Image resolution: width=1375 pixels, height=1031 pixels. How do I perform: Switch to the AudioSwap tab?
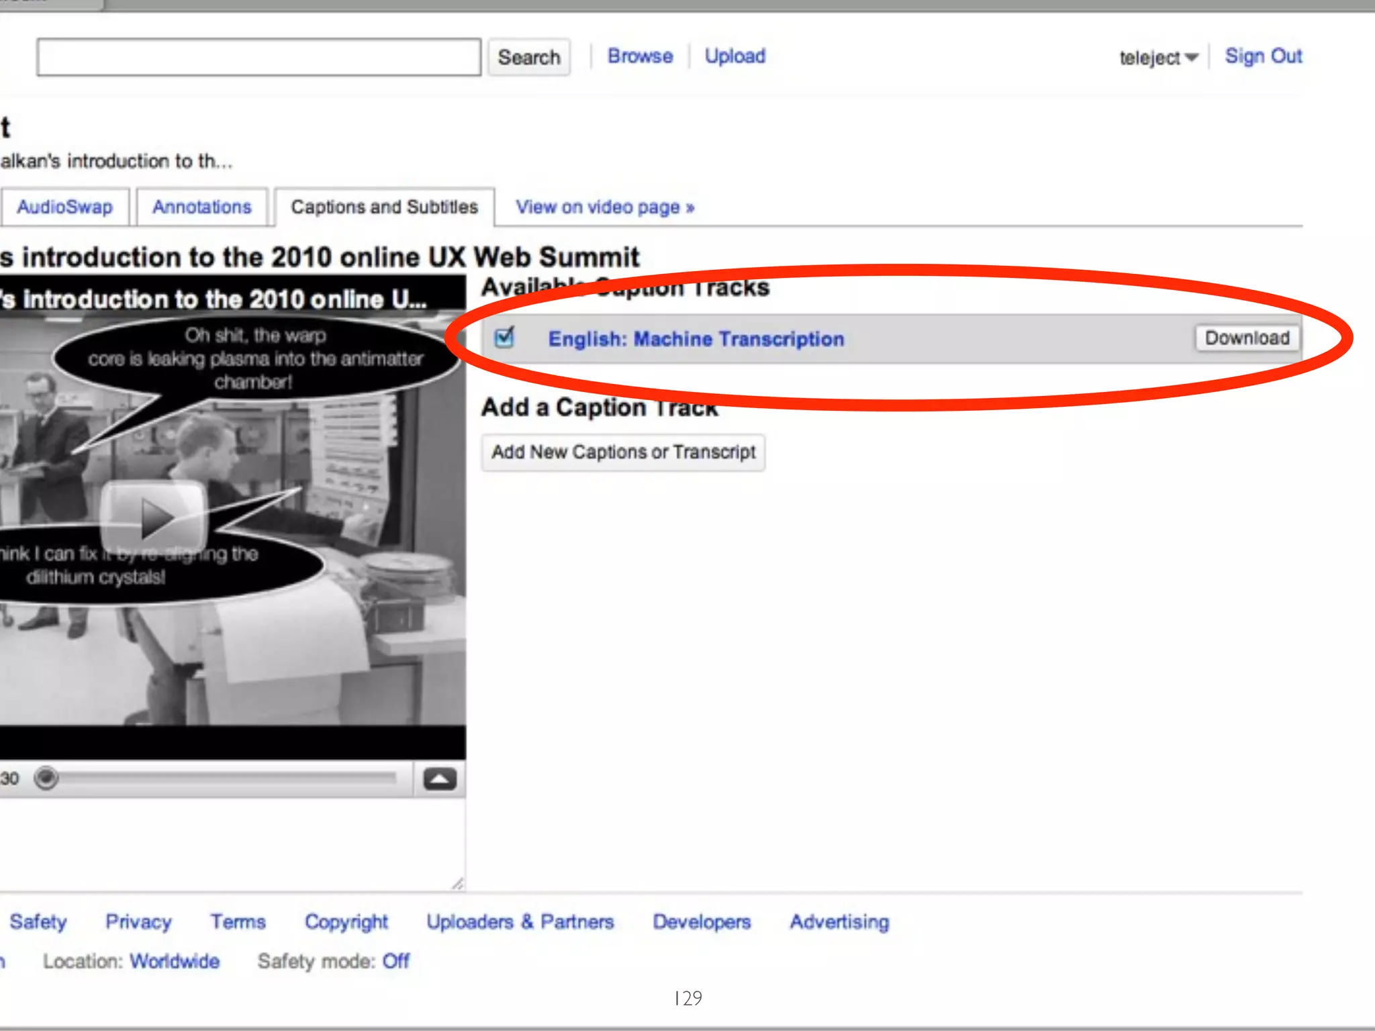point(64,207)
